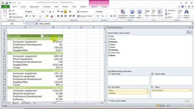Open Name field dropdown in Row Labels

[x=147, y=90]
